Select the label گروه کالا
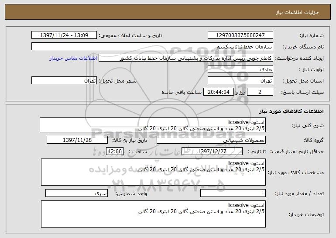The height and width of the screenshot is (238, 336). pyautogui.click(x=313, y=140)
